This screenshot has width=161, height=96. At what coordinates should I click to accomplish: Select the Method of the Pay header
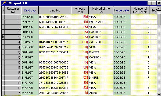(x=101, y=10)
